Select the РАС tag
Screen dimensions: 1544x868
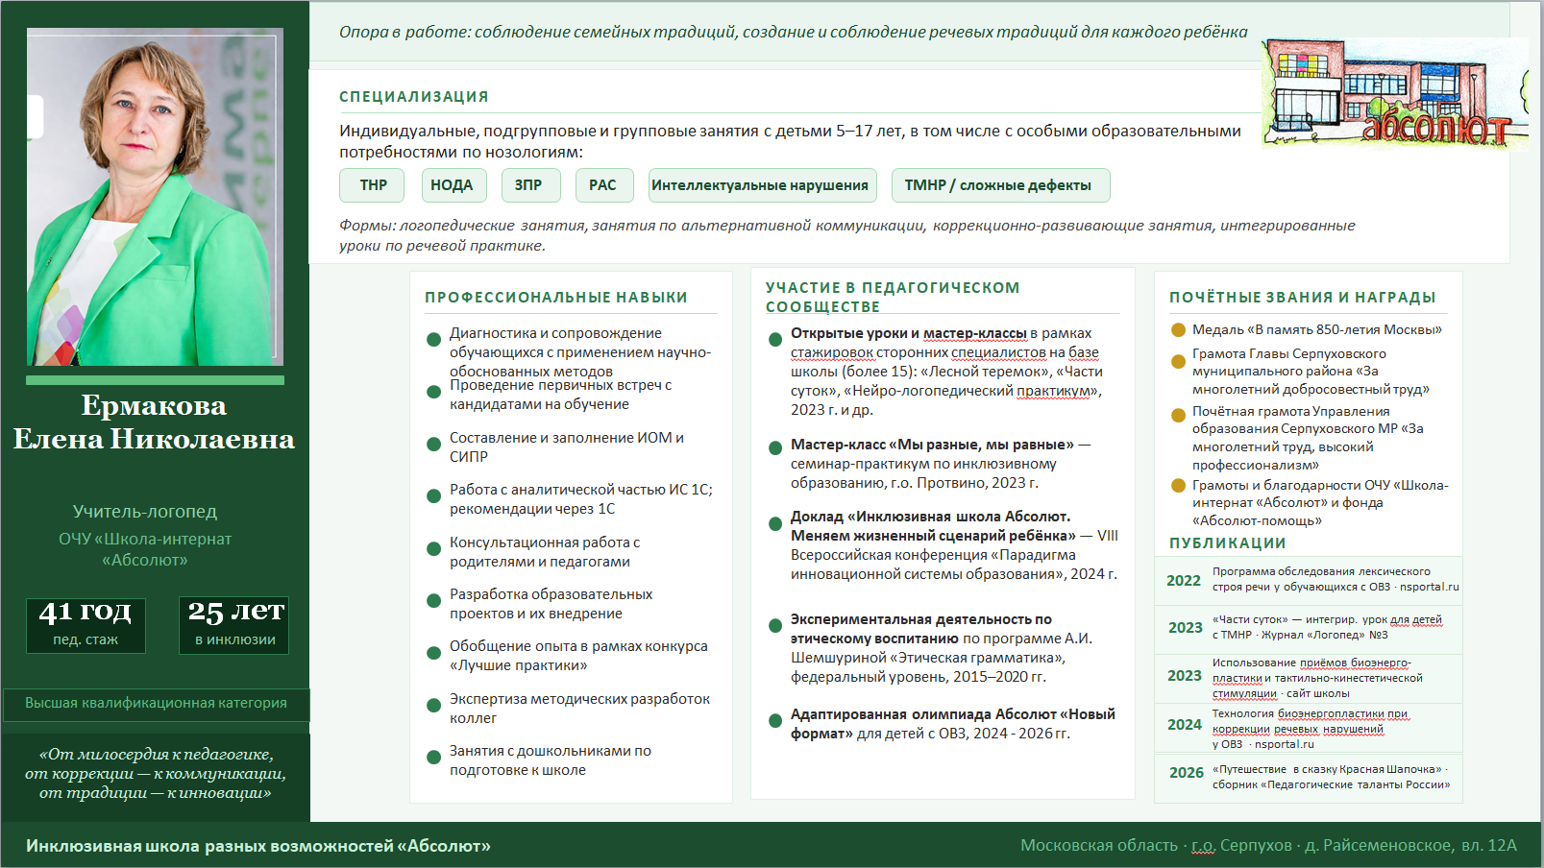click(604, 185)
